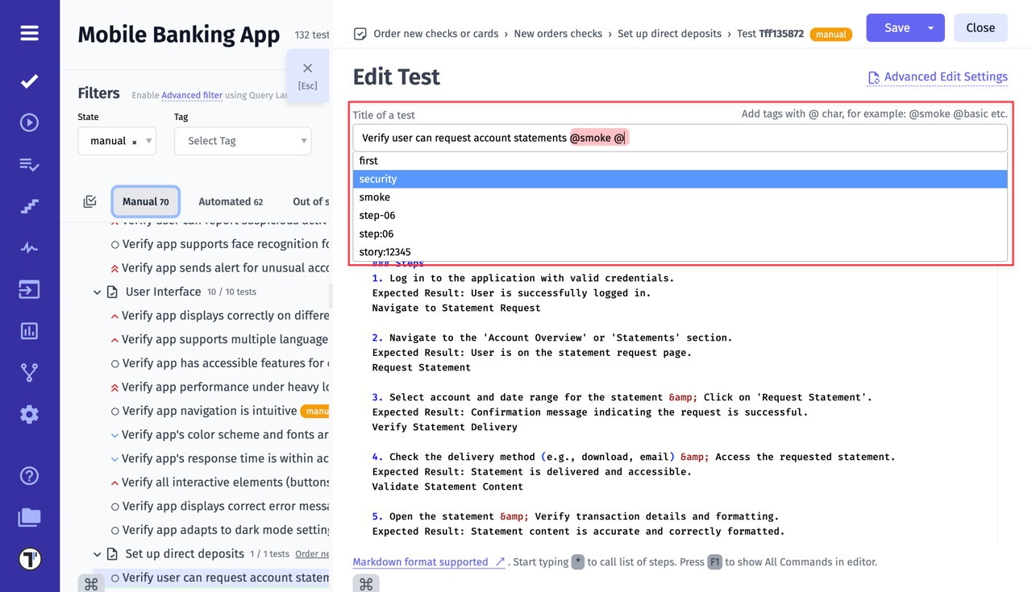The width and height of the screenshot is (1032, 592).
Task: Open the import/export panel icon
Action: (x=29, y=290)
